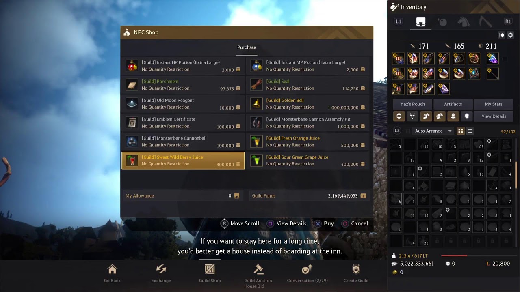
Task: Click the shop's View Details prompt
Action: [x=286, y=223]
